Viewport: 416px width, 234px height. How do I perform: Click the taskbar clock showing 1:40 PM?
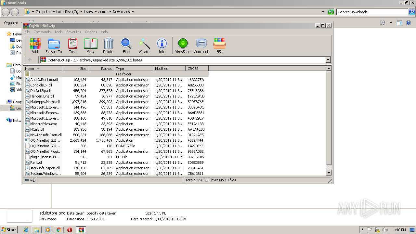[399, 230]
